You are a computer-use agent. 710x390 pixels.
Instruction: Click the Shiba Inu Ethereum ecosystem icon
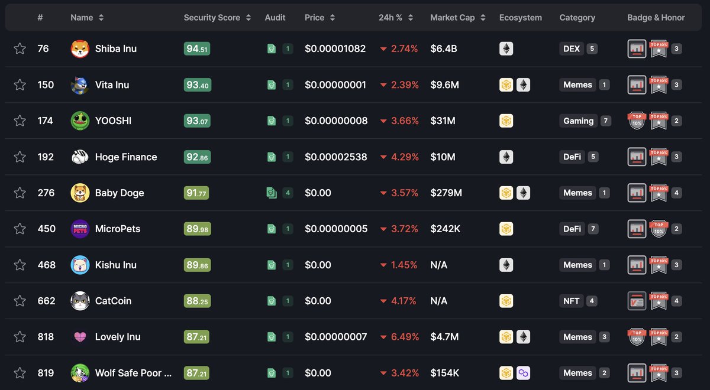(506, 48)
